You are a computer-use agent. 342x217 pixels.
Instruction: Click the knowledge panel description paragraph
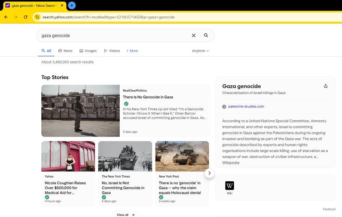[x=275, y=139]
